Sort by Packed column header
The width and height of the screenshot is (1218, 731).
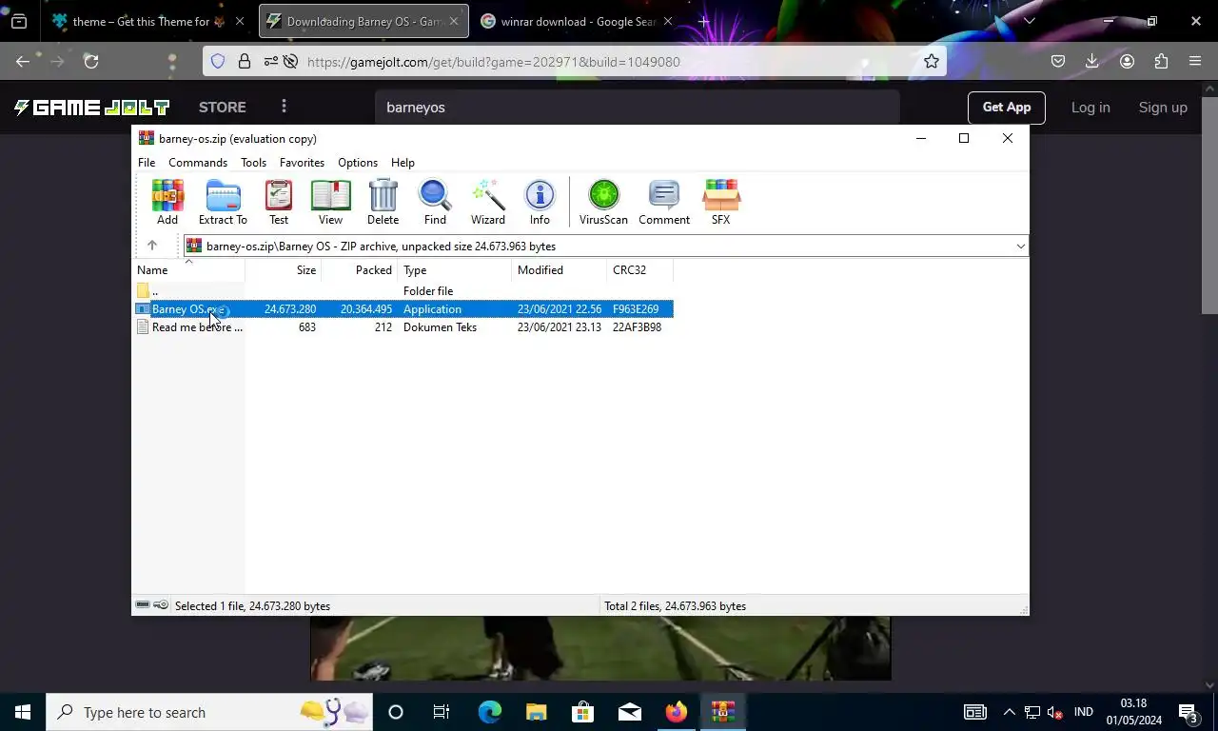[360, 270]
